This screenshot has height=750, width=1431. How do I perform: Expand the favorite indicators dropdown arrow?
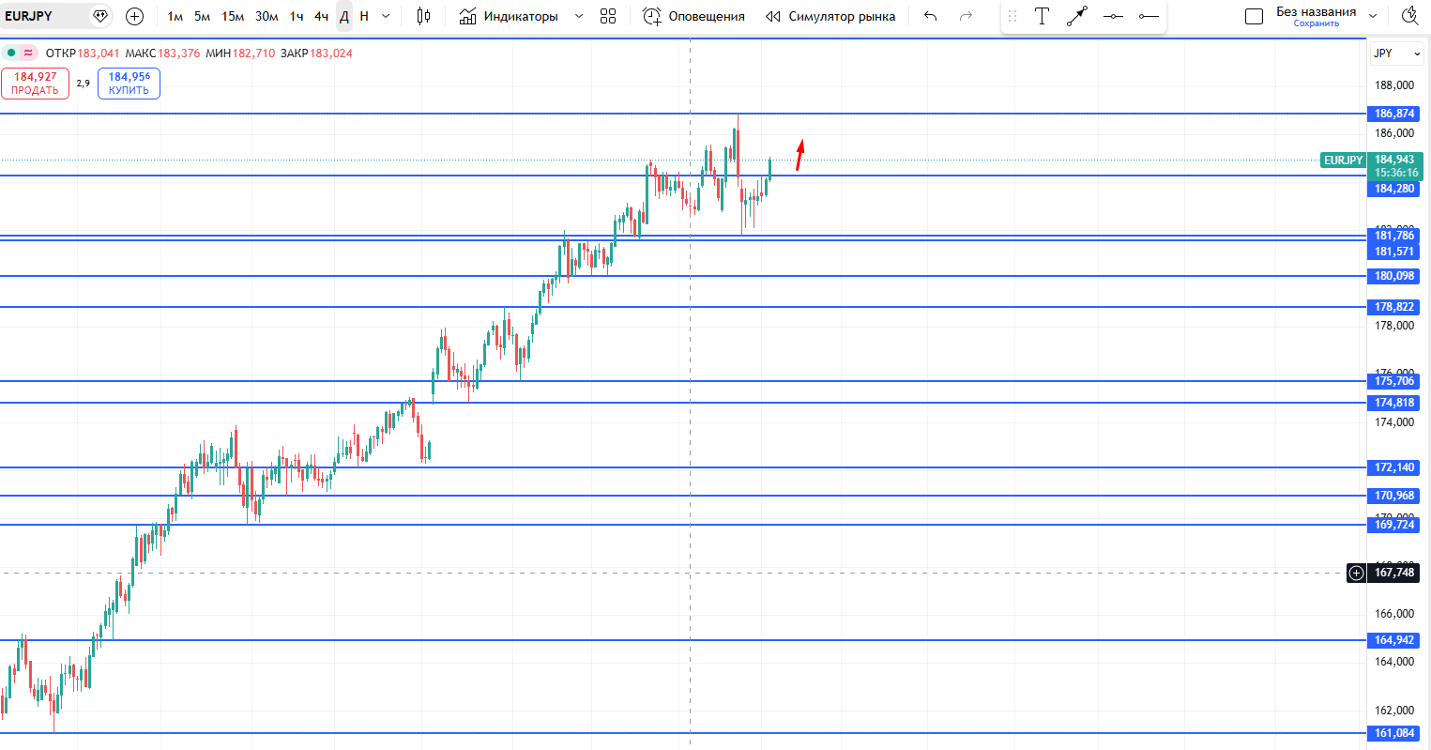click(x=578, y=16)
